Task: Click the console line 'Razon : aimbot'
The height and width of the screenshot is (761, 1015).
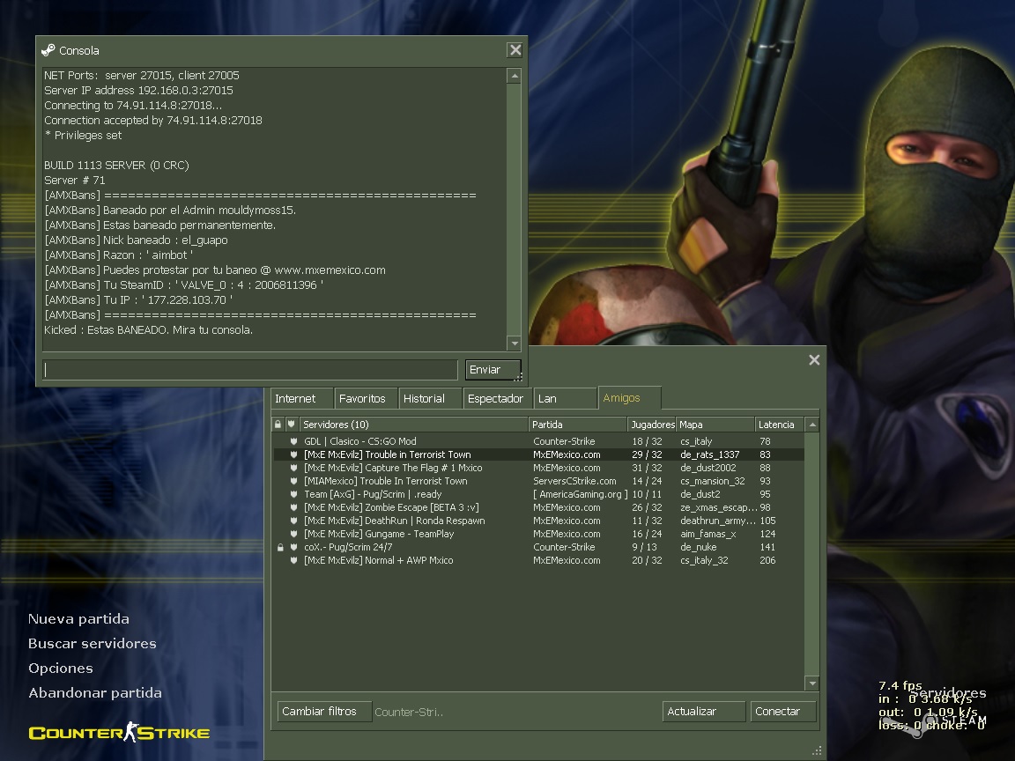Action: point(118,255)
